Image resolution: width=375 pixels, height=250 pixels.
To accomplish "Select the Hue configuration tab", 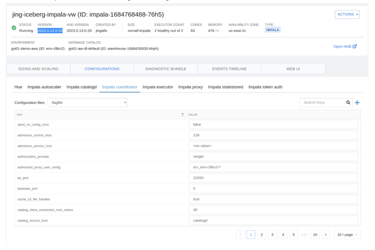I will [18, 87].
